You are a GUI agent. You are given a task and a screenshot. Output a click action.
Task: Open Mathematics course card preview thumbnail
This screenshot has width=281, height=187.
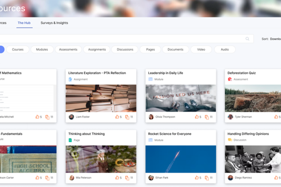[28, 98]
